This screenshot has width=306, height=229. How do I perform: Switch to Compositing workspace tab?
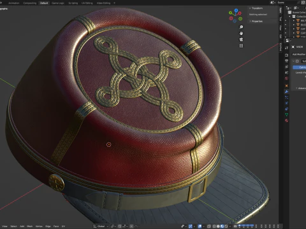coord(30,3)
